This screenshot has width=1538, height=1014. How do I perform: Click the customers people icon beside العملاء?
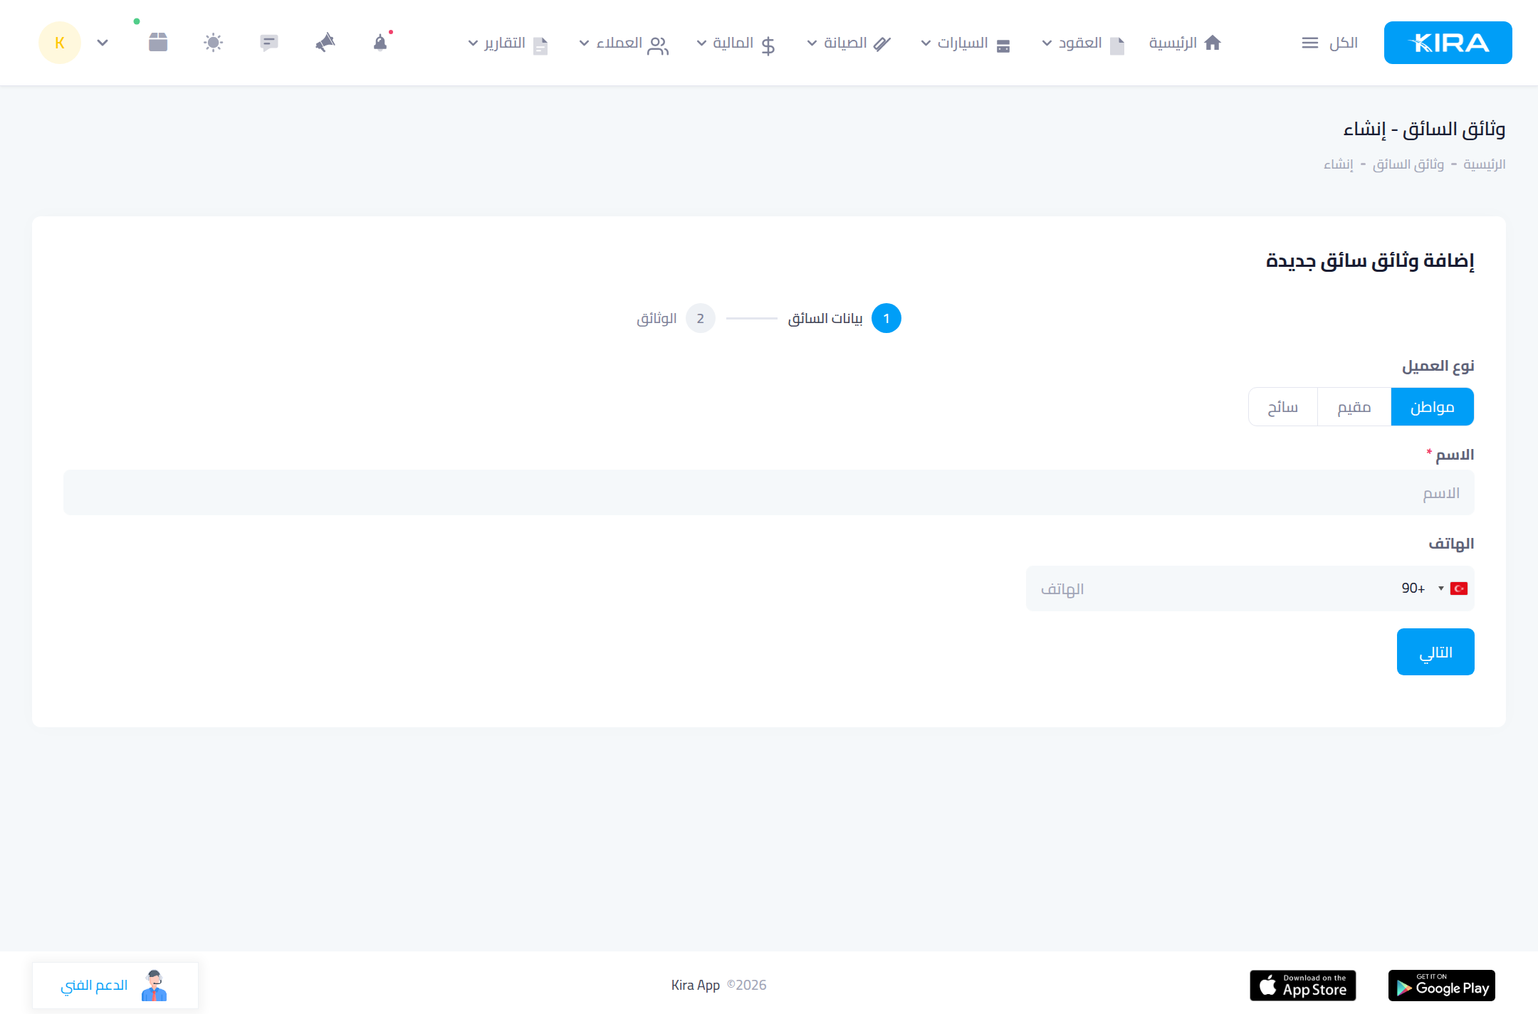658,46
